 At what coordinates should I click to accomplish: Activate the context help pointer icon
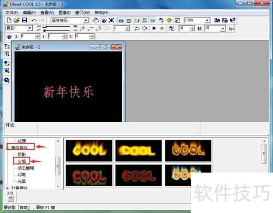coord(233,20)
